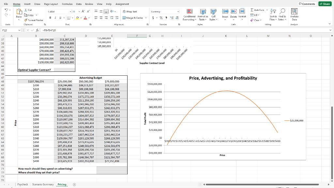
Task: Open the Formulas ribbon tab
Action: pyautogui.click(x=67, y=4)
